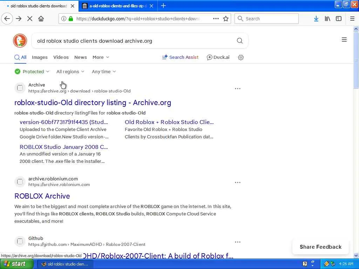Open Duck.ai chat
The height and width of the screenshot is (269, 359).
point(218,57)
